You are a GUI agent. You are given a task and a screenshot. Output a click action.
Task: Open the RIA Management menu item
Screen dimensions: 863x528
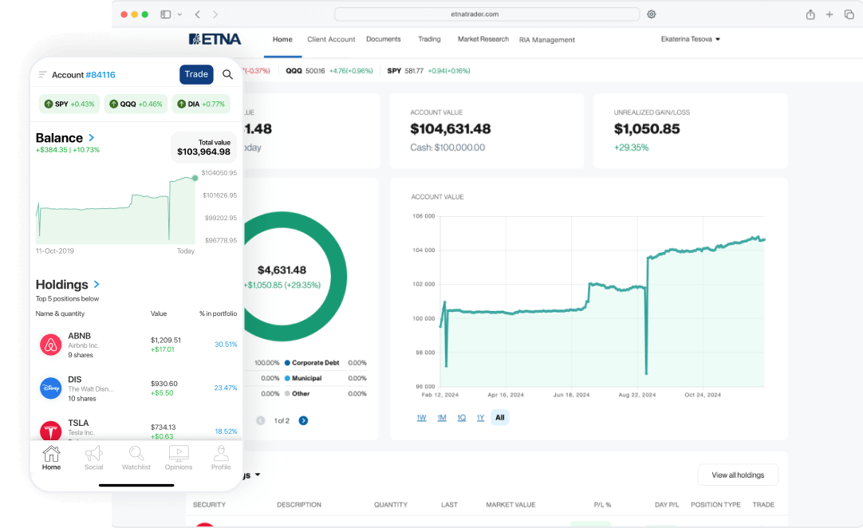pos(547,40)
